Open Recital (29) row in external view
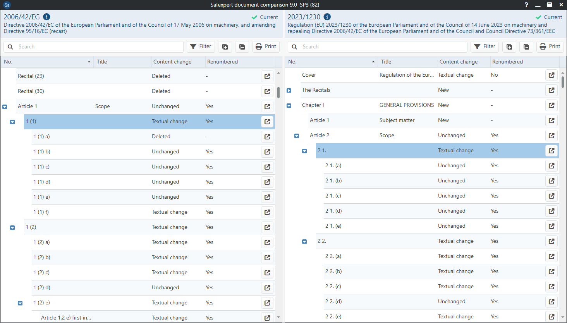 [267, 76]
